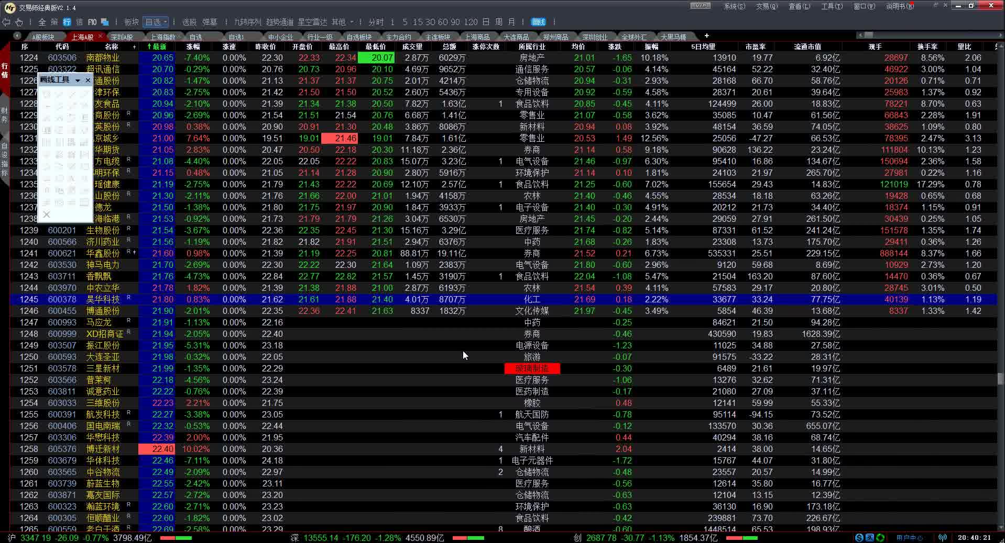
Task: Expand the 其他 dropdown arrow
Action: pyautogui.click(x=352, y=22)
